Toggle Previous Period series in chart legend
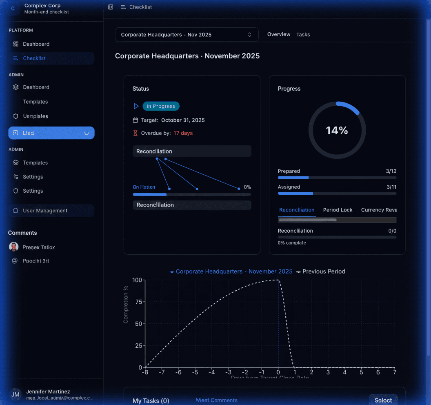 tap(320, 271)
